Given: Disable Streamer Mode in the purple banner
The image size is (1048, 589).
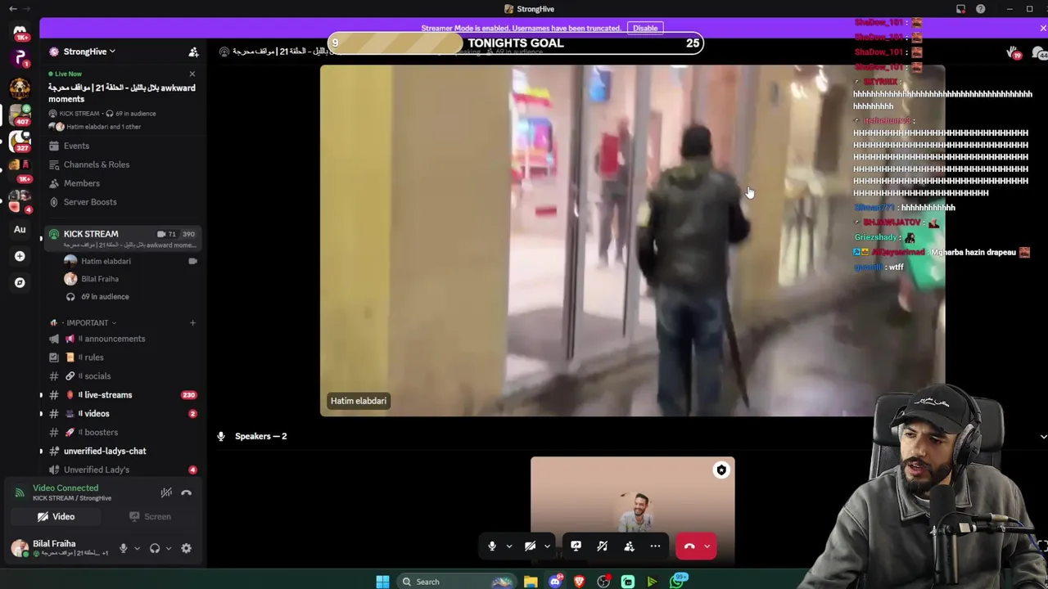Looking at the screenshot, I should click(x=645, y=28).
